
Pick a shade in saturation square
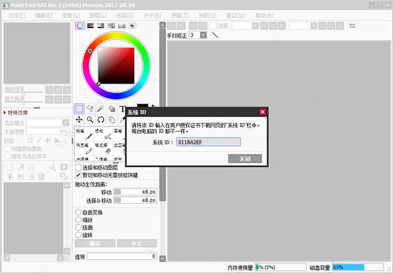click(x=116, y=66)
